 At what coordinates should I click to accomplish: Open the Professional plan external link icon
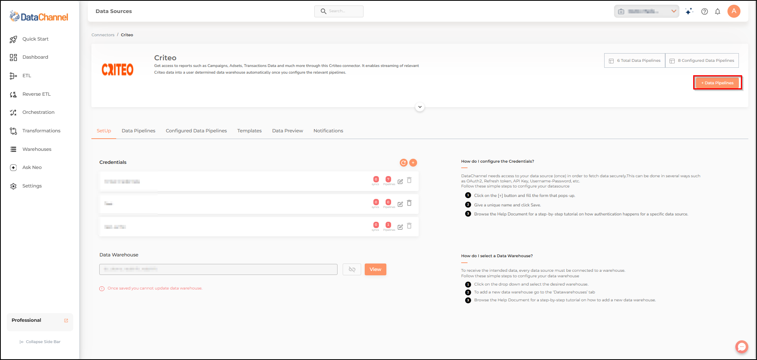66,321
